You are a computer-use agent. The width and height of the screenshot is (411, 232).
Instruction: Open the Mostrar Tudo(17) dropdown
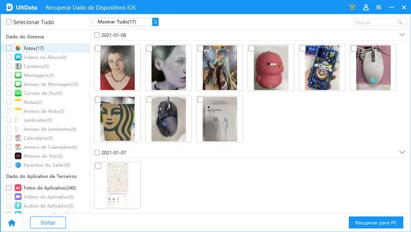(125, 22)
